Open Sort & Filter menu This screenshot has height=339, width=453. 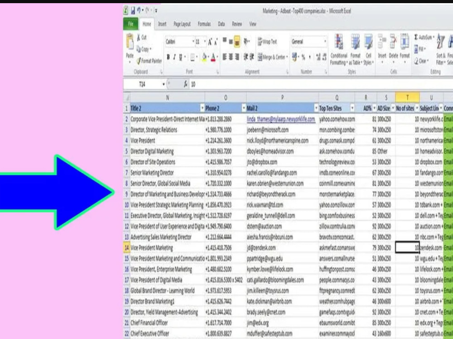[x=441, y=50]
